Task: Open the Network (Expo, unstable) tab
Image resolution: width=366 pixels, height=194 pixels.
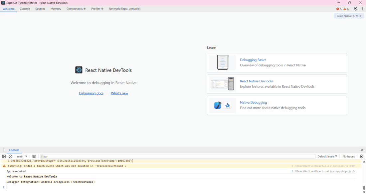Action: pyautogui.click(x=125, y=9)
